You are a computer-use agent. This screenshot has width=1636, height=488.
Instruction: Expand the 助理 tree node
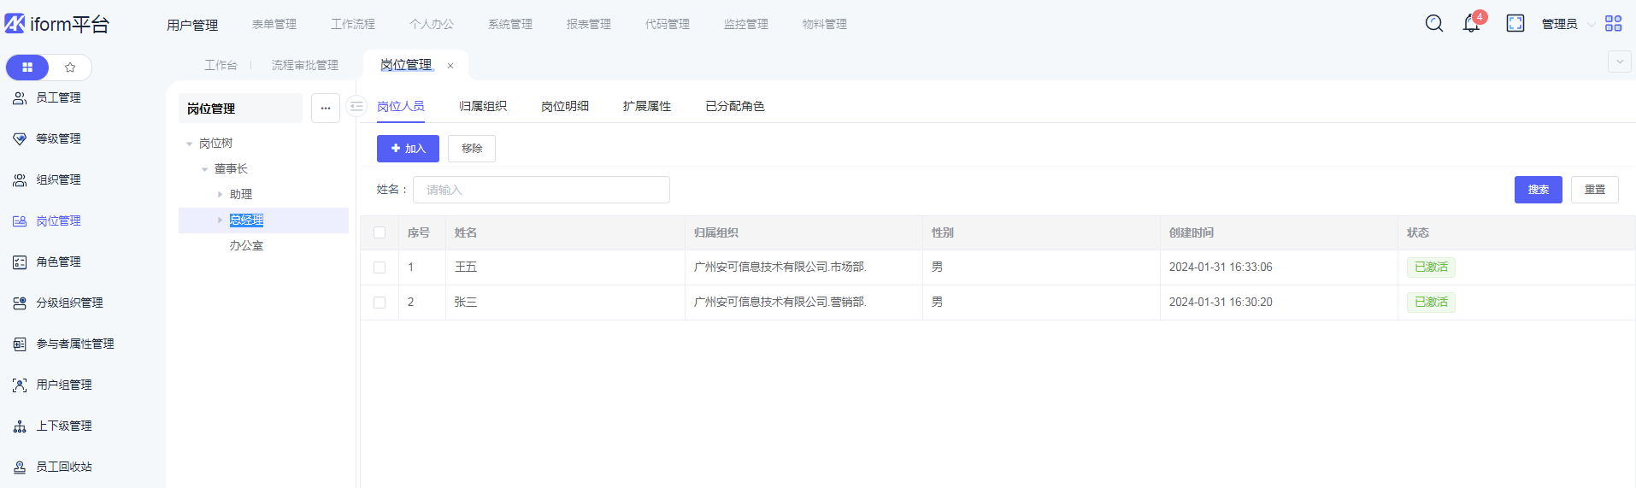(x=220, y=195)
